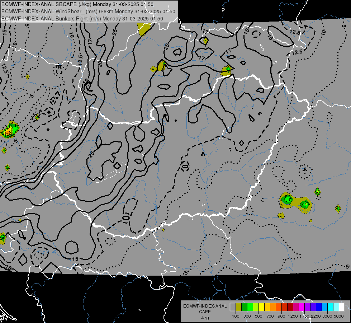
Task: Click the 20 contour label
Action: pos(100,64)
